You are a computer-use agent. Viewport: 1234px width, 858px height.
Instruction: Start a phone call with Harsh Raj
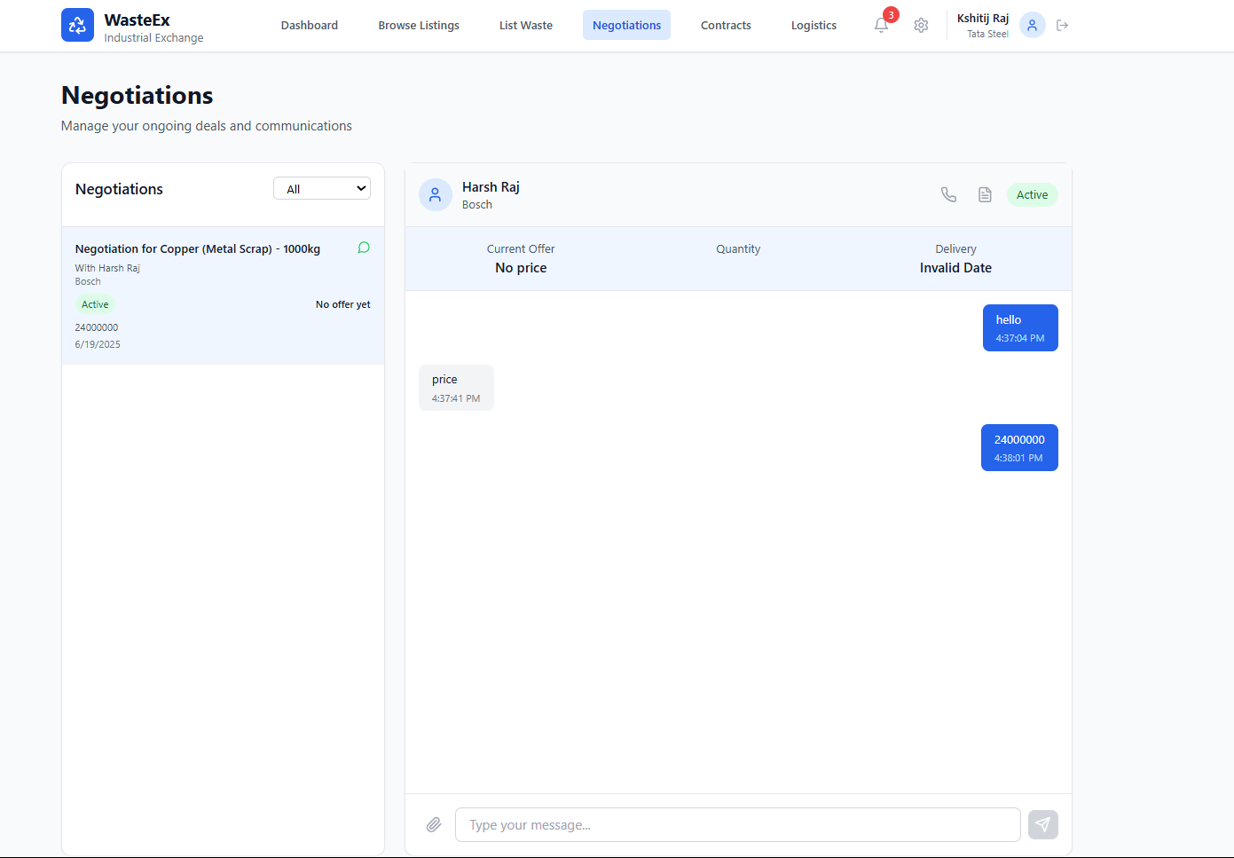[948, 194]
